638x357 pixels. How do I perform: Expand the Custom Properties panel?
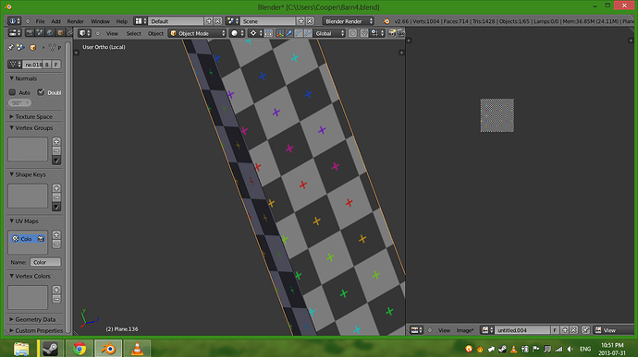click(12, 330)
